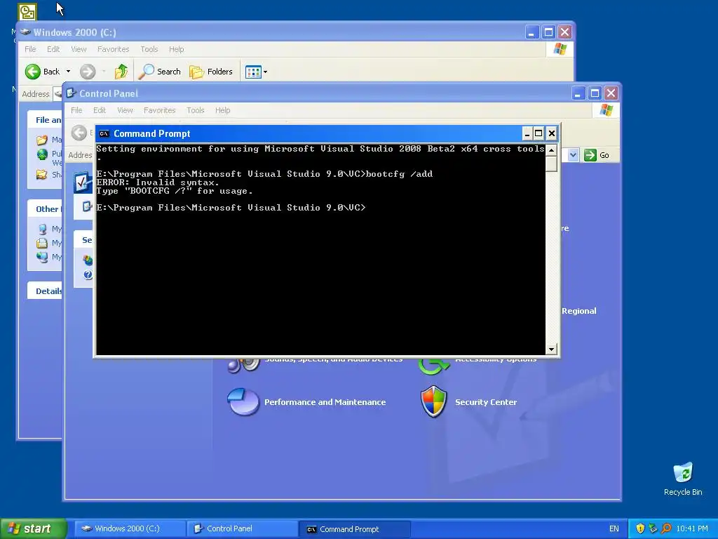Click Performance and Maintenance pie chart icon
This screenshot has width=718, height=539.
pyautogui.click(x=243, y=401)
